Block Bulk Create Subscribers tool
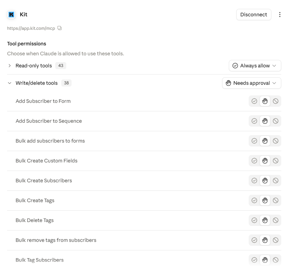The height and width of the screenshot is (266, 288). coord(276,181)
